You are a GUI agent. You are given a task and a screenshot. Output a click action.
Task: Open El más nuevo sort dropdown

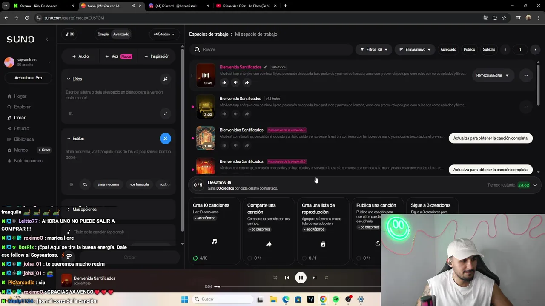415,50
